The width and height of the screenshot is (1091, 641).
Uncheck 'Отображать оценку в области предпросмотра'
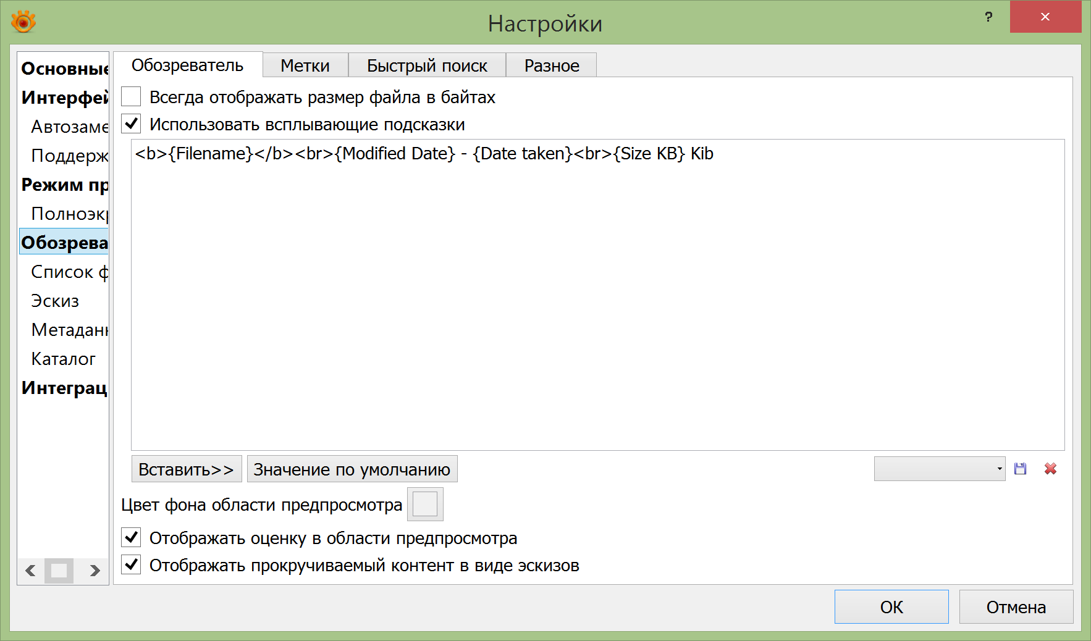[131, 538]
